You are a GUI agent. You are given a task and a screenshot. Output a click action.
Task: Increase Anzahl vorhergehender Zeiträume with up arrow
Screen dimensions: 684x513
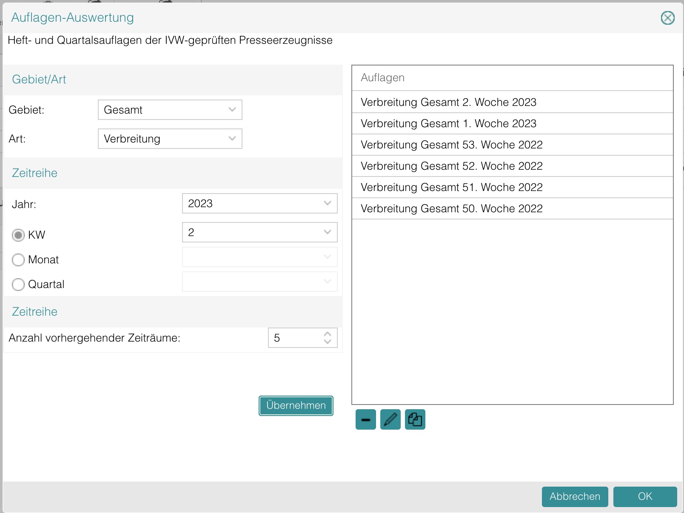pos(328,334)
